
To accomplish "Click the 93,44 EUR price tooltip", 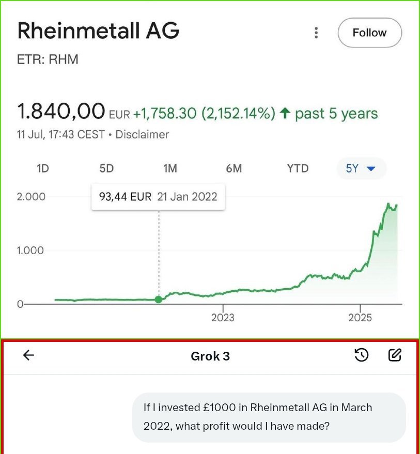I will pos(158,197).
